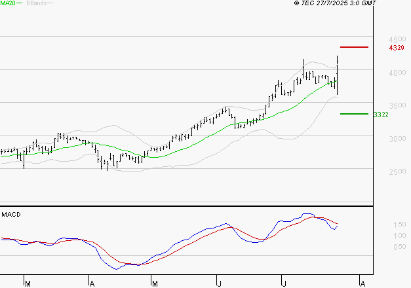This screenshot has width=411, height=288.
Task: Click the 150 MACD axis label
Action: tap(380, 225)
